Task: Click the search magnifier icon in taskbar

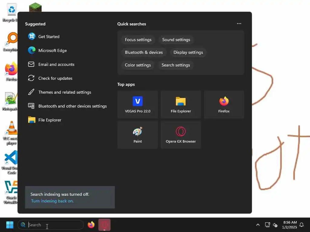Action: 23,225
